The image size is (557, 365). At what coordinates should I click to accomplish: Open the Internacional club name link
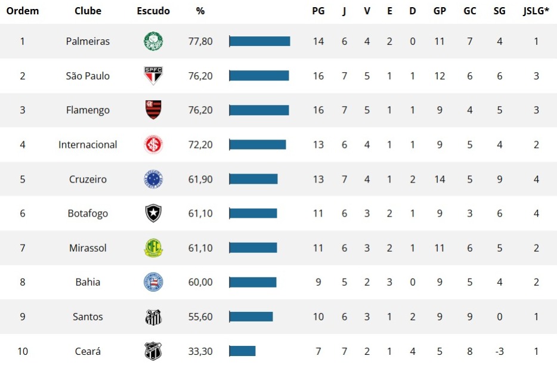pos(88,145)
